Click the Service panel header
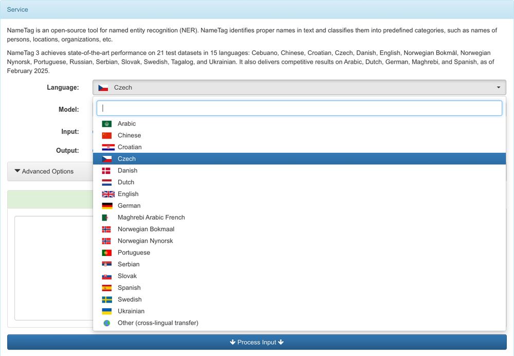Image resolution: width=514 pixels, height=356 pixels. click(257, 9)
